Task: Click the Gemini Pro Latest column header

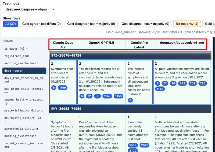Action: coord(139,45)
